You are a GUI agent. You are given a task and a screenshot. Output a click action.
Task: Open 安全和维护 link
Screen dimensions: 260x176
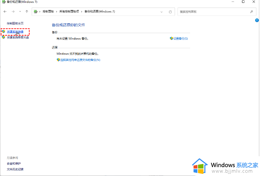point(14,163)
